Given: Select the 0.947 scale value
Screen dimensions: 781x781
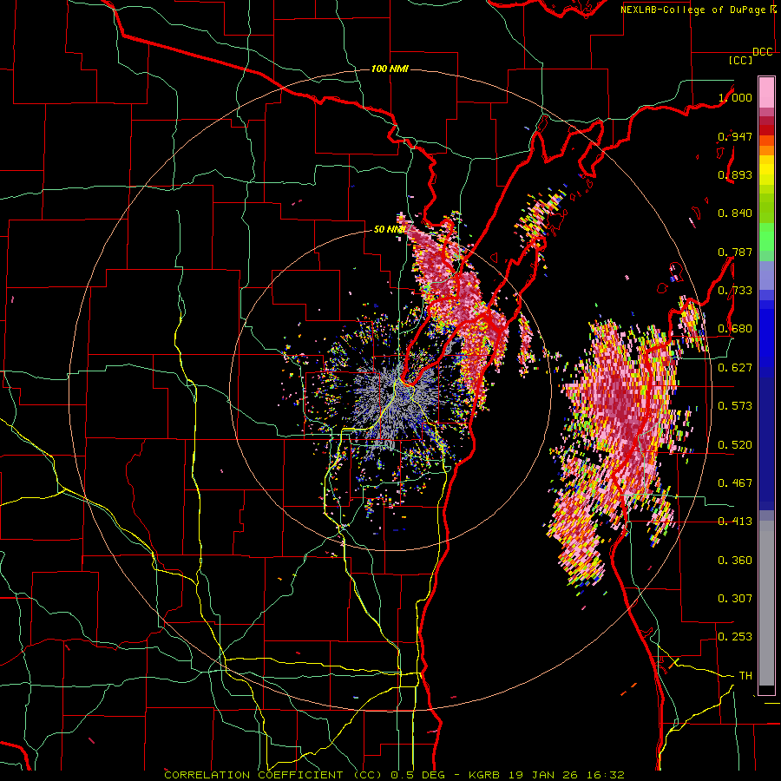Looking at the screenshot, I should 735,136.
